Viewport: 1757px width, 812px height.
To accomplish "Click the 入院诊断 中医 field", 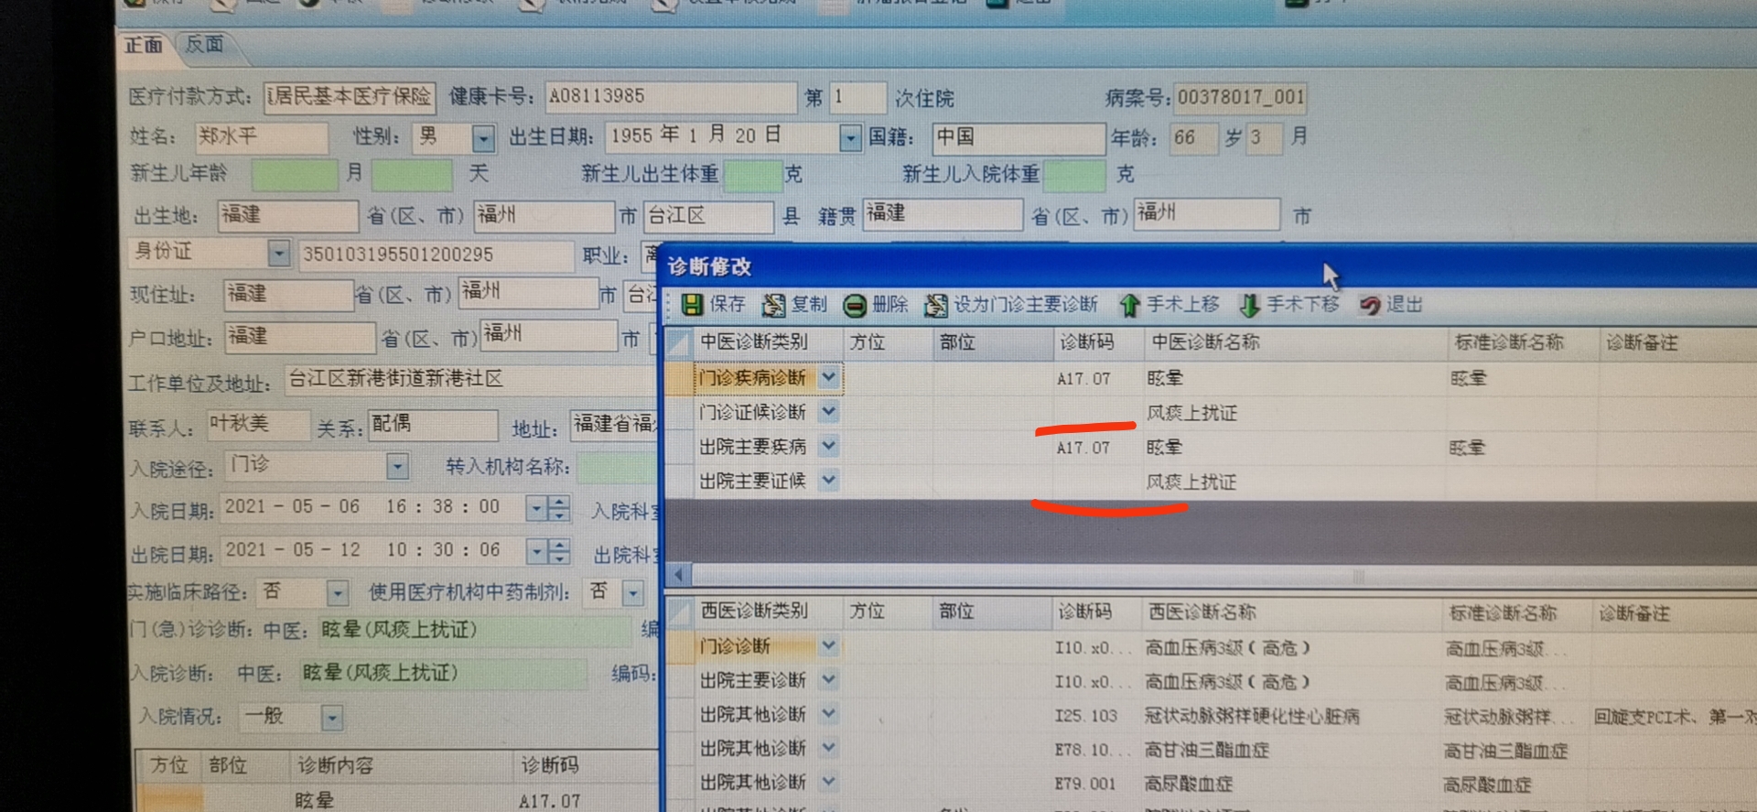I will tap(443, 673).
